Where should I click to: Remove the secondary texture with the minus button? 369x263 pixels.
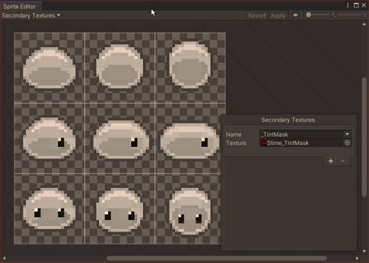(x=342, y=161)
